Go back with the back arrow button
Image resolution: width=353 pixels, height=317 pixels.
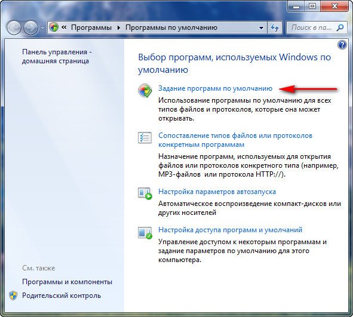[14, 27]
